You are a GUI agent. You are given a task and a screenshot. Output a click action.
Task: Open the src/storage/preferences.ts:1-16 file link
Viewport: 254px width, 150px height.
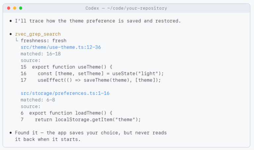(x=65, y=94)
